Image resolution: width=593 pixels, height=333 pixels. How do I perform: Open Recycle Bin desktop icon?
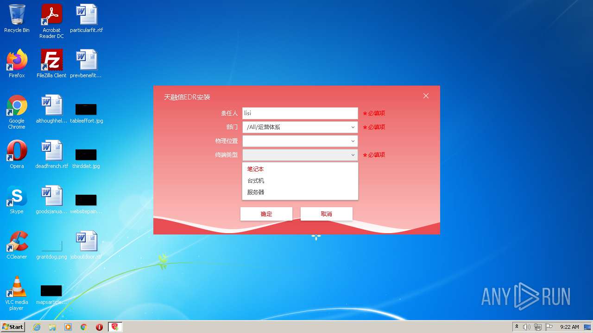pyautogui.click(x=17, y=18)
